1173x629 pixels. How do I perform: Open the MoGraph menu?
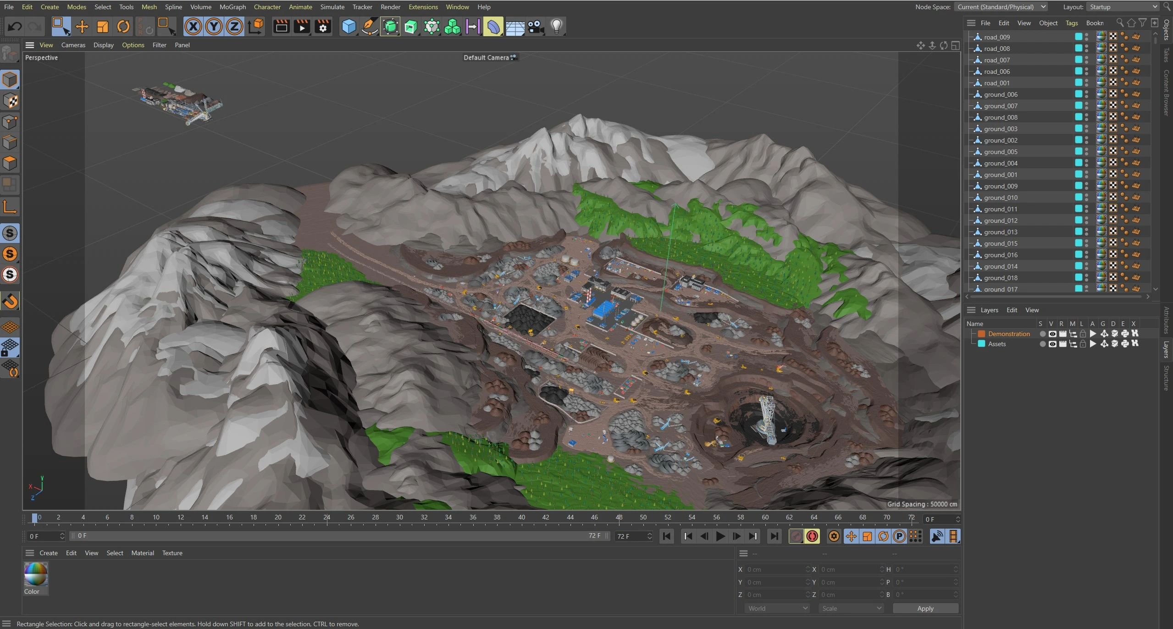(x=232, y=7)
